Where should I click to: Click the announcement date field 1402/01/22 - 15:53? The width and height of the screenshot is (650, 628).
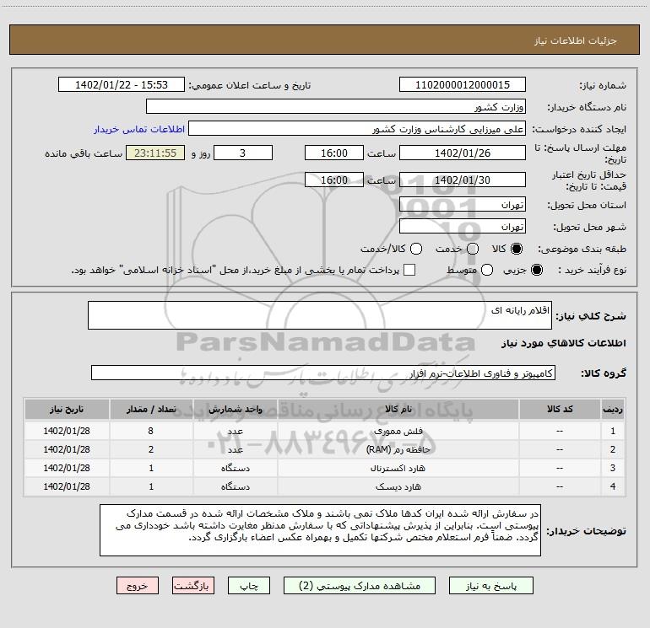click(x=122, y=84)
